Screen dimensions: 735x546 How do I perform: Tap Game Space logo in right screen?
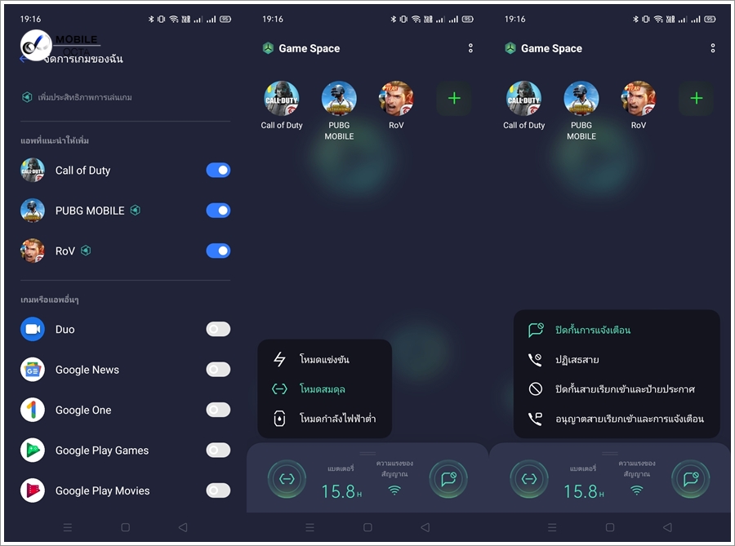(510, 48)
